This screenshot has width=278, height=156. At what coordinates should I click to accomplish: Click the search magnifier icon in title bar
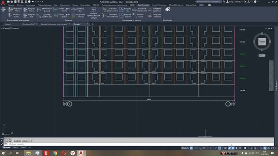224,2
